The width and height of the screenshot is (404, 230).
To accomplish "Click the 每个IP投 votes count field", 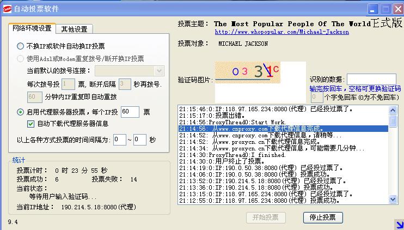I will pyautogui.click(x=130, y=112).
